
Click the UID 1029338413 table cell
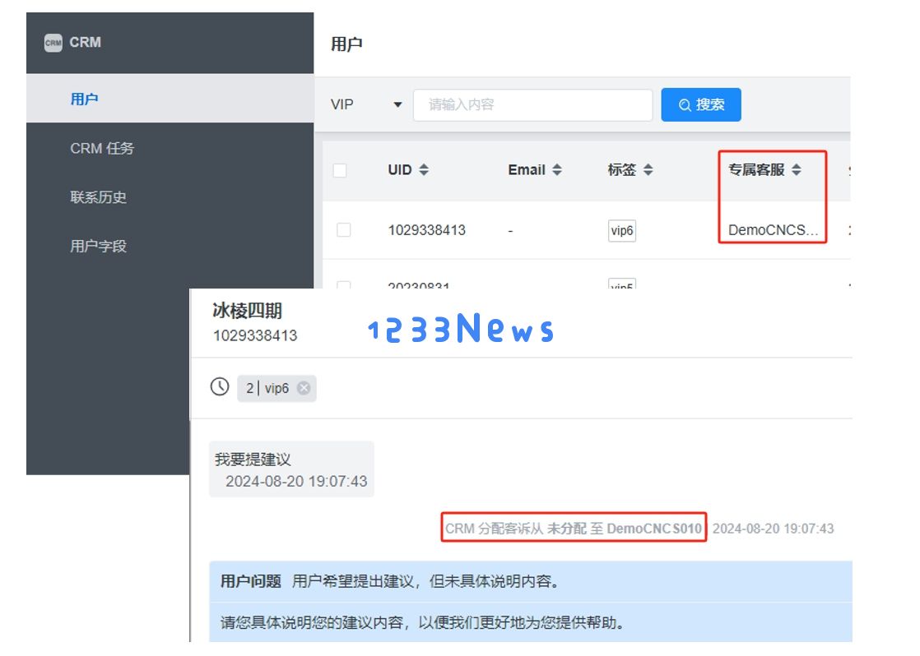pyautogui.click(x=426, y=230)
